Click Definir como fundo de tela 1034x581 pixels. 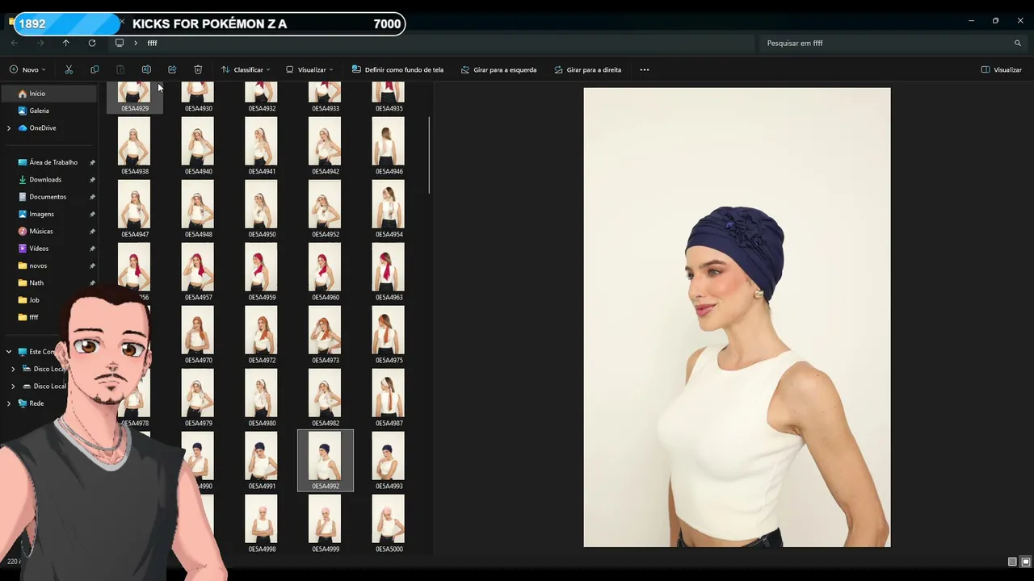pos(397,69)
